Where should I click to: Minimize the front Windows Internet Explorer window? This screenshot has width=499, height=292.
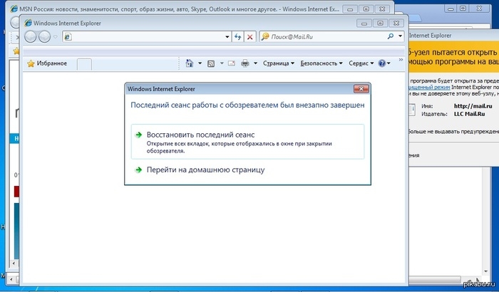click(364, 24)
